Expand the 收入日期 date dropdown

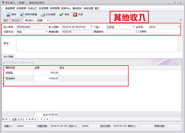click(x=91, y=27)
